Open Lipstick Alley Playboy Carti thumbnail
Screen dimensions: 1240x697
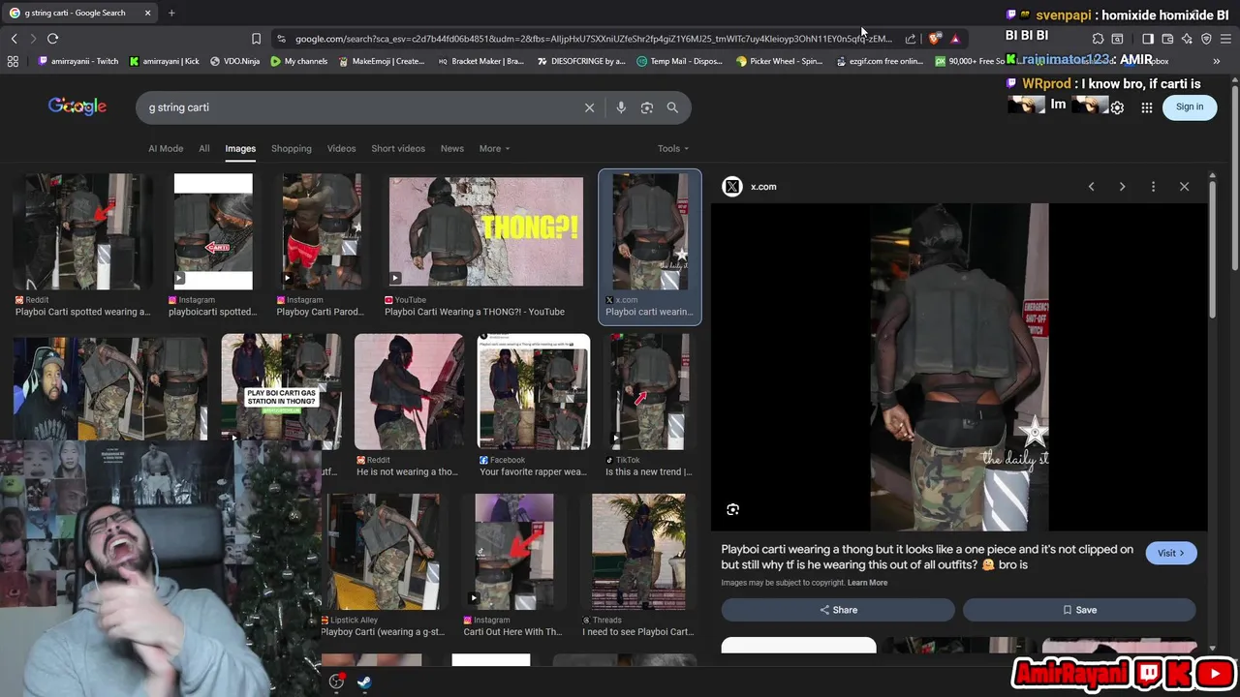tap(385, 552)
